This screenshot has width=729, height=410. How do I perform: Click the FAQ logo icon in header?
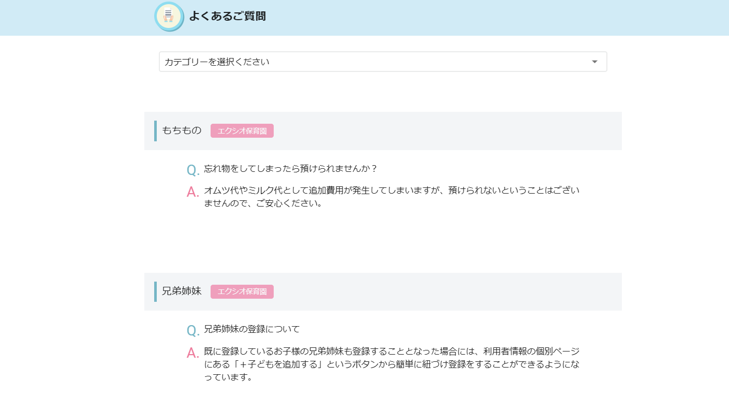(169, 17)
